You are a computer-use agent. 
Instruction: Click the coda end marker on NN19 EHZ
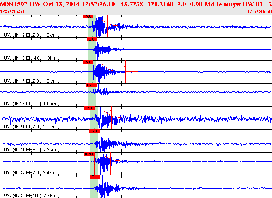[x=108, y=26]
